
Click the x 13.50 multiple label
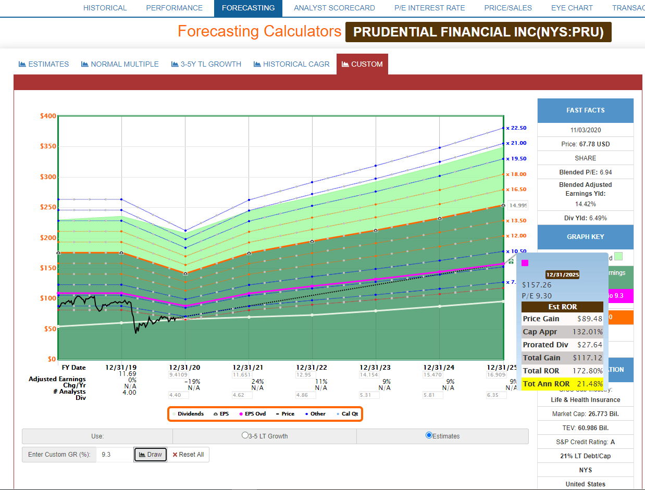516,221
